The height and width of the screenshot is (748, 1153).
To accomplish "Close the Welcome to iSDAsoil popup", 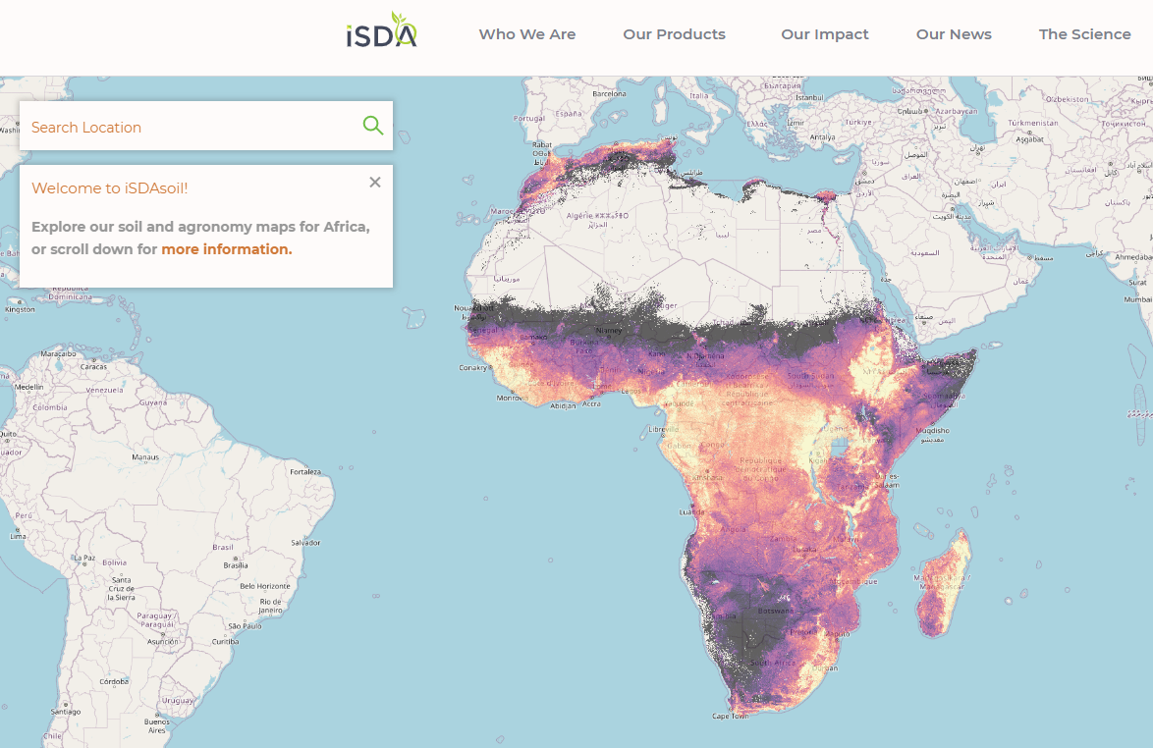I will (375, 182).
